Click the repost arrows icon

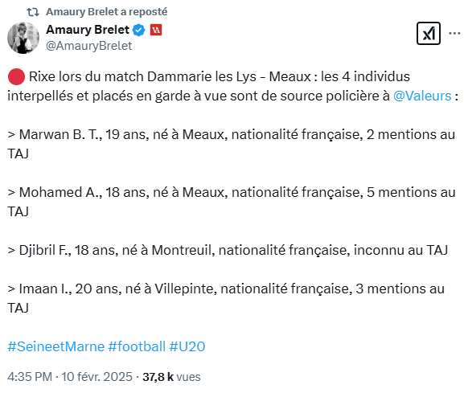pos(32,12)
